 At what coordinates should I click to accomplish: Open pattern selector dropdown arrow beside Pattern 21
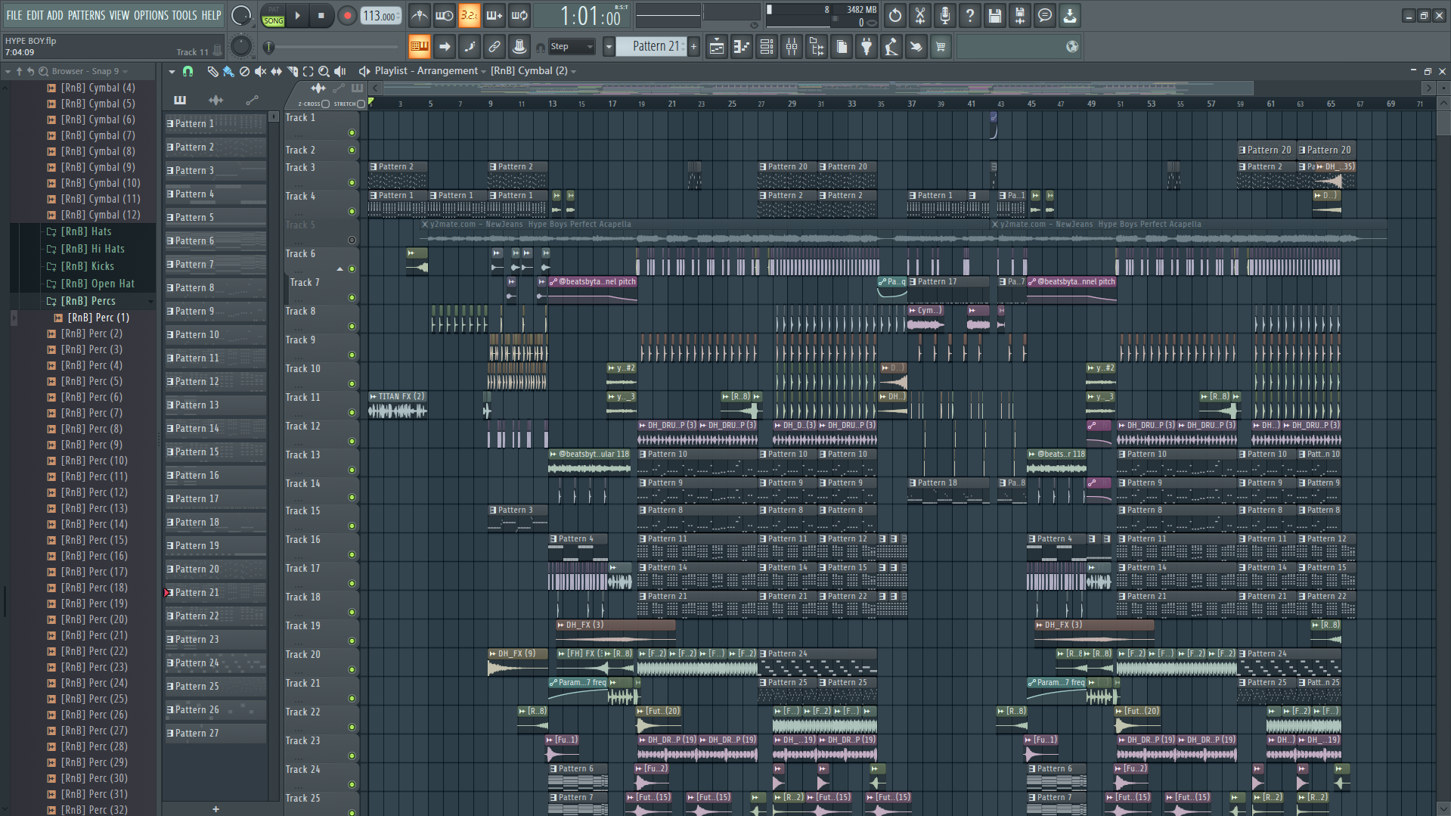click(x=609, y=47)
